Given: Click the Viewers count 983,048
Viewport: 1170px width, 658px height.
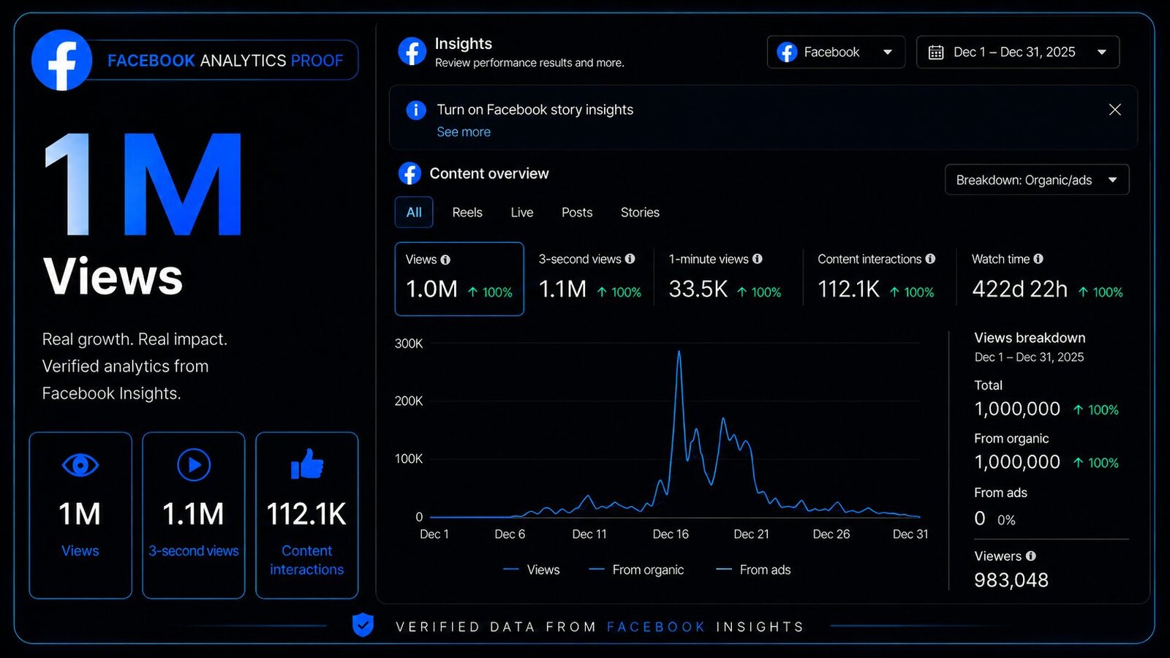Looking at the screenshot, I should coord(1011,581).
